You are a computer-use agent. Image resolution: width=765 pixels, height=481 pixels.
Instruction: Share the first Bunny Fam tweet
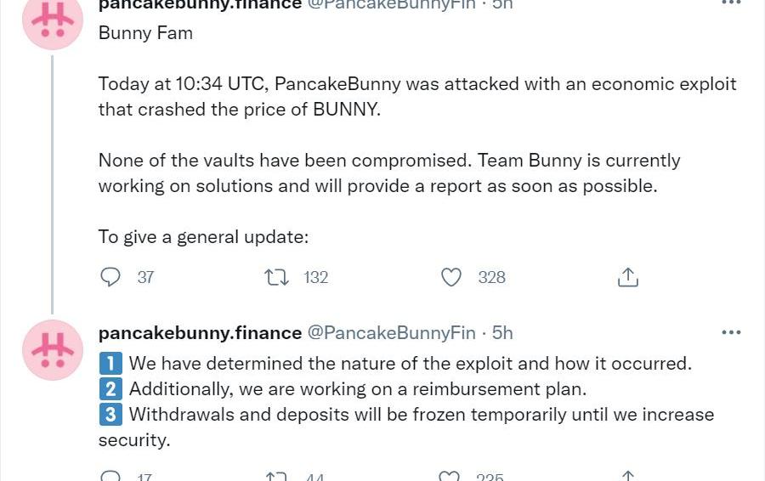(628, 277)
